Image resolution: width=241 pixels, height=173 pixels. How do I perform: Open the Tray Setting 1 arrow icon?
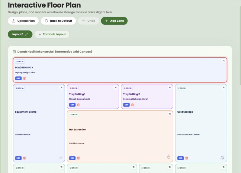pyautogui.click(x=115, y=88)
